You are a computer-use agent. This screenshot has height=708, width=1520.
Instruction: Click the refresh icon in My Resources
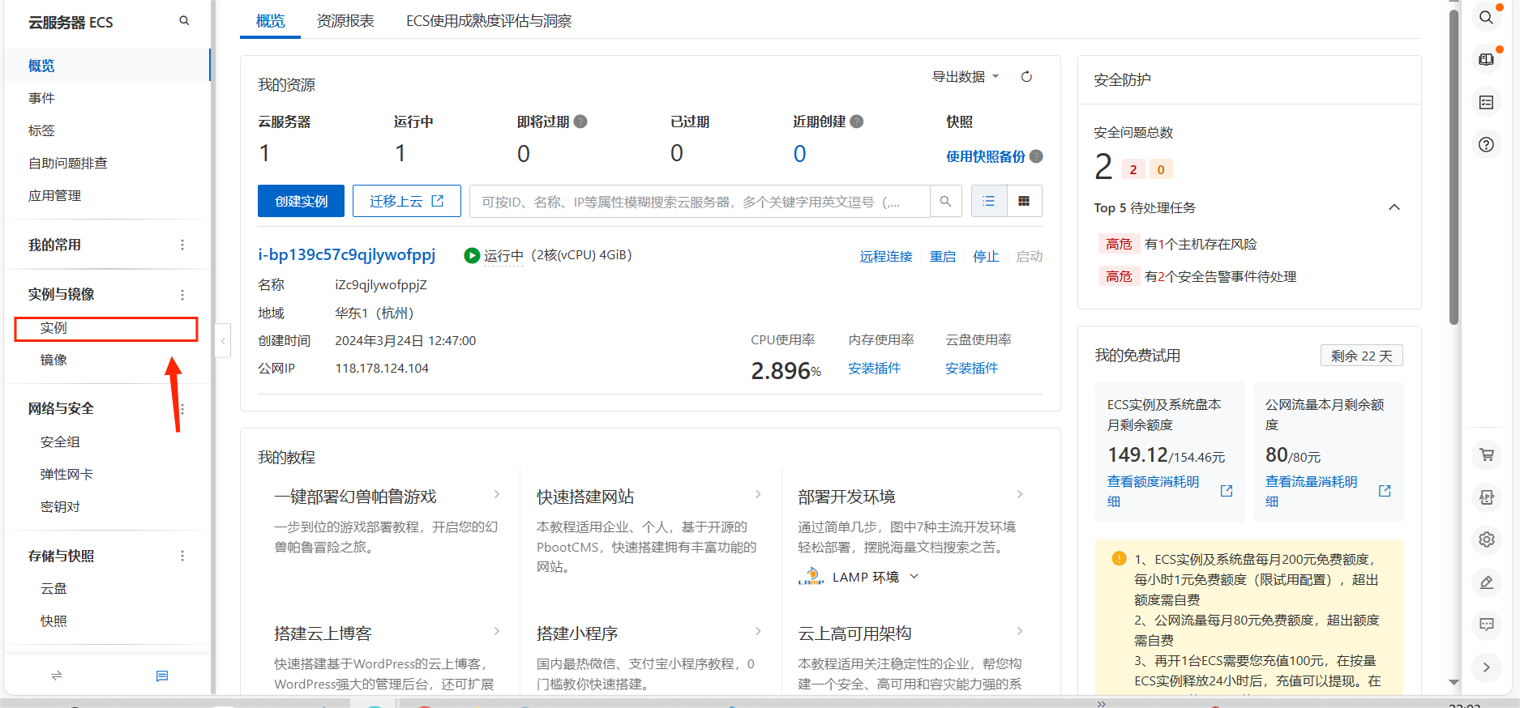pos(1026,77)
